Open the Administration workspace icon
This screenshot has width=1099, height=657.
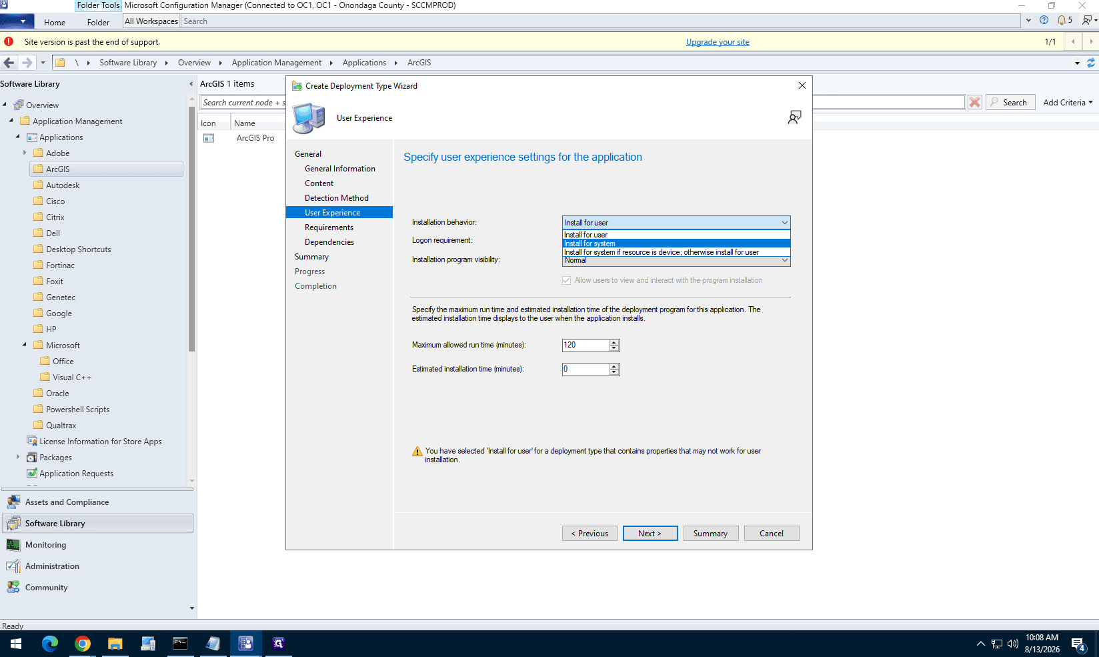click(13, 566)
